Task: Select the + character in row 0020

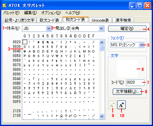Action: coord(75,42)
